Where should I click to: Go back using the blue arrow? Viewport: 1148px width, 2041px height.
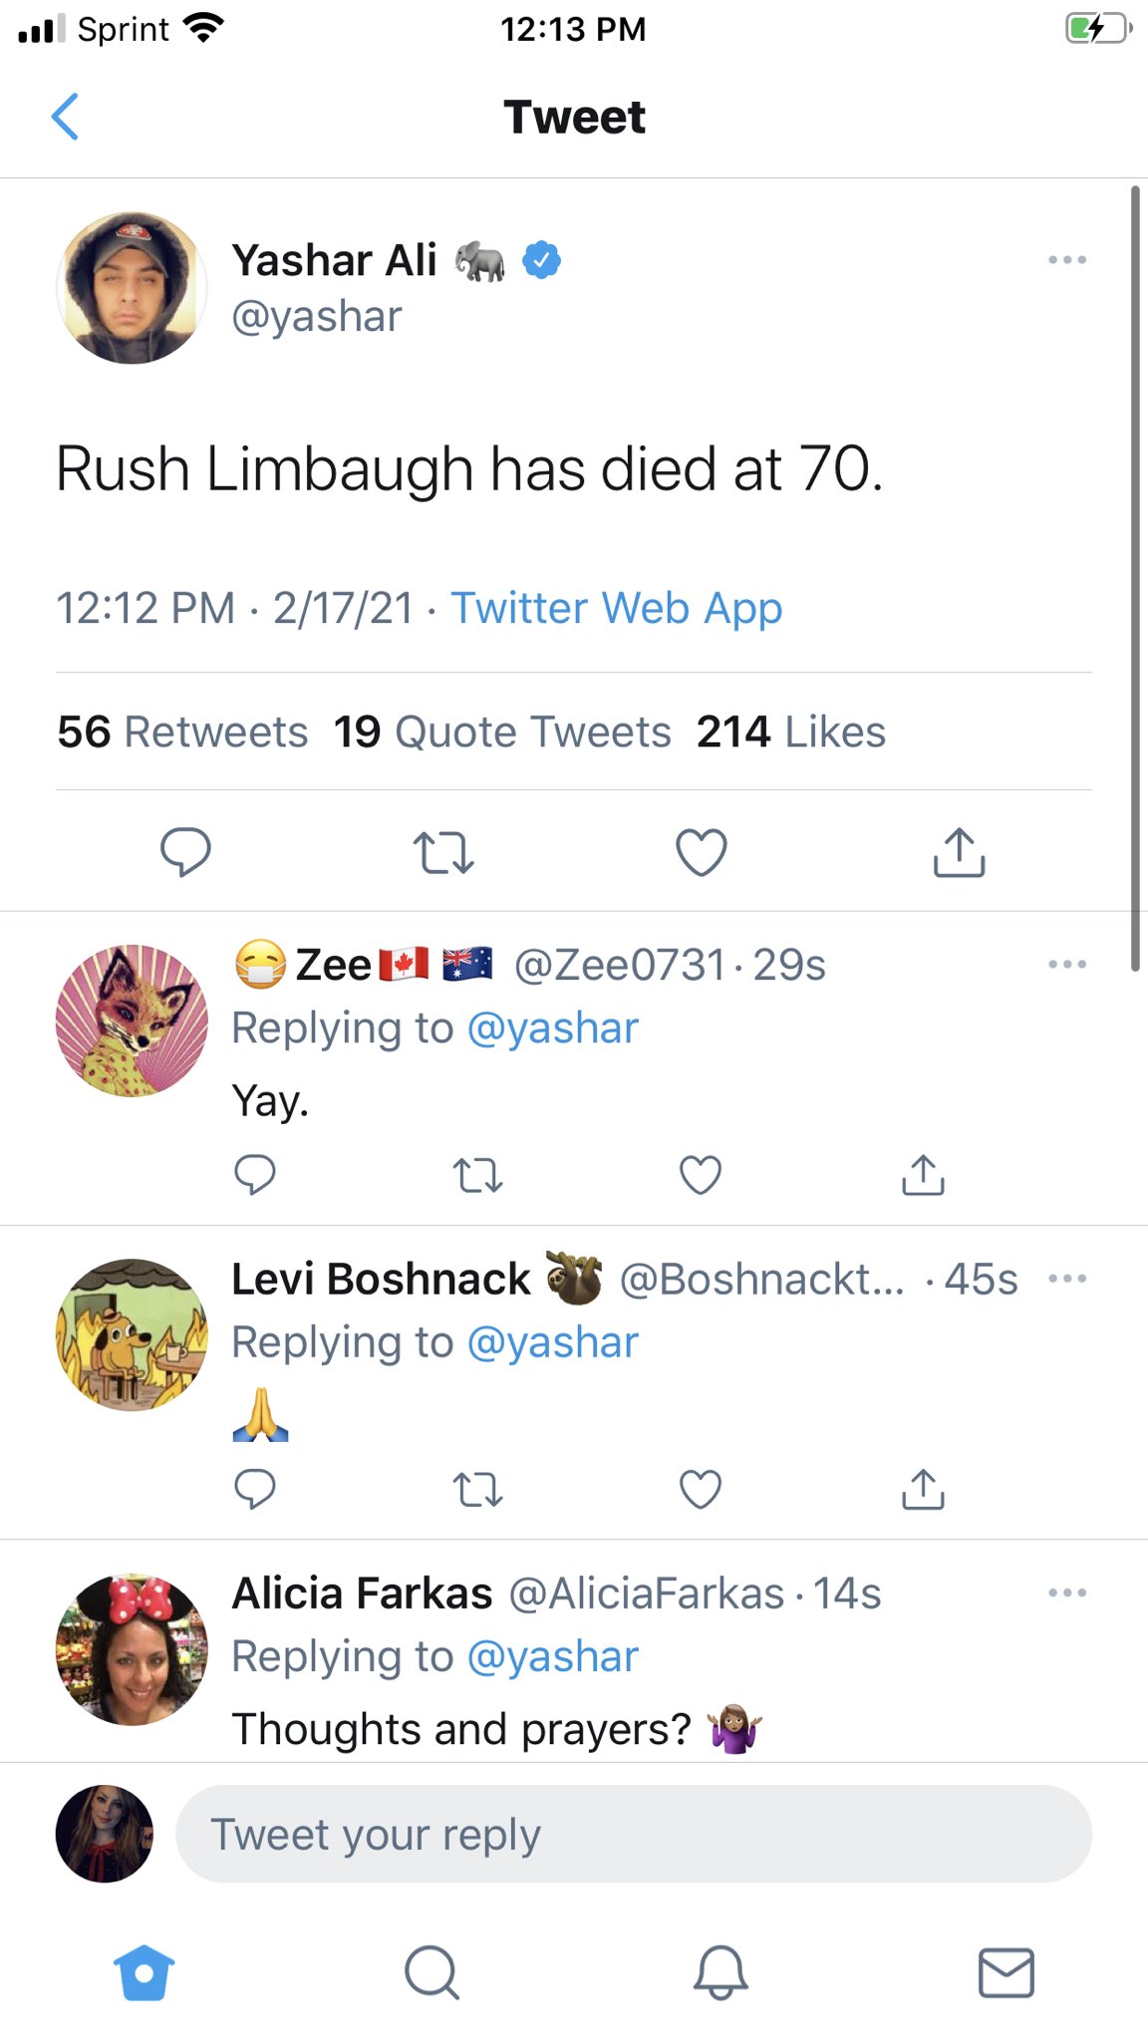click(x=65, y=117)
